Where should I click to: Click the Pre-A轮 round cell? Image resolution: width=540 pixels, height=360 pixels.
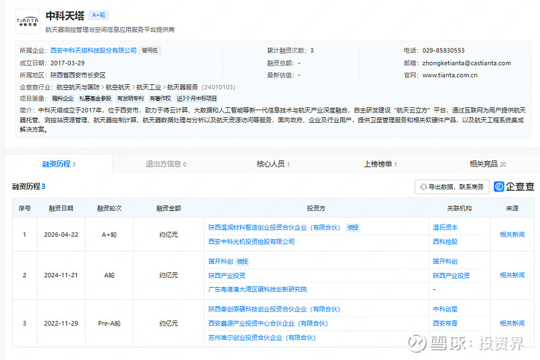coord(109,323)
